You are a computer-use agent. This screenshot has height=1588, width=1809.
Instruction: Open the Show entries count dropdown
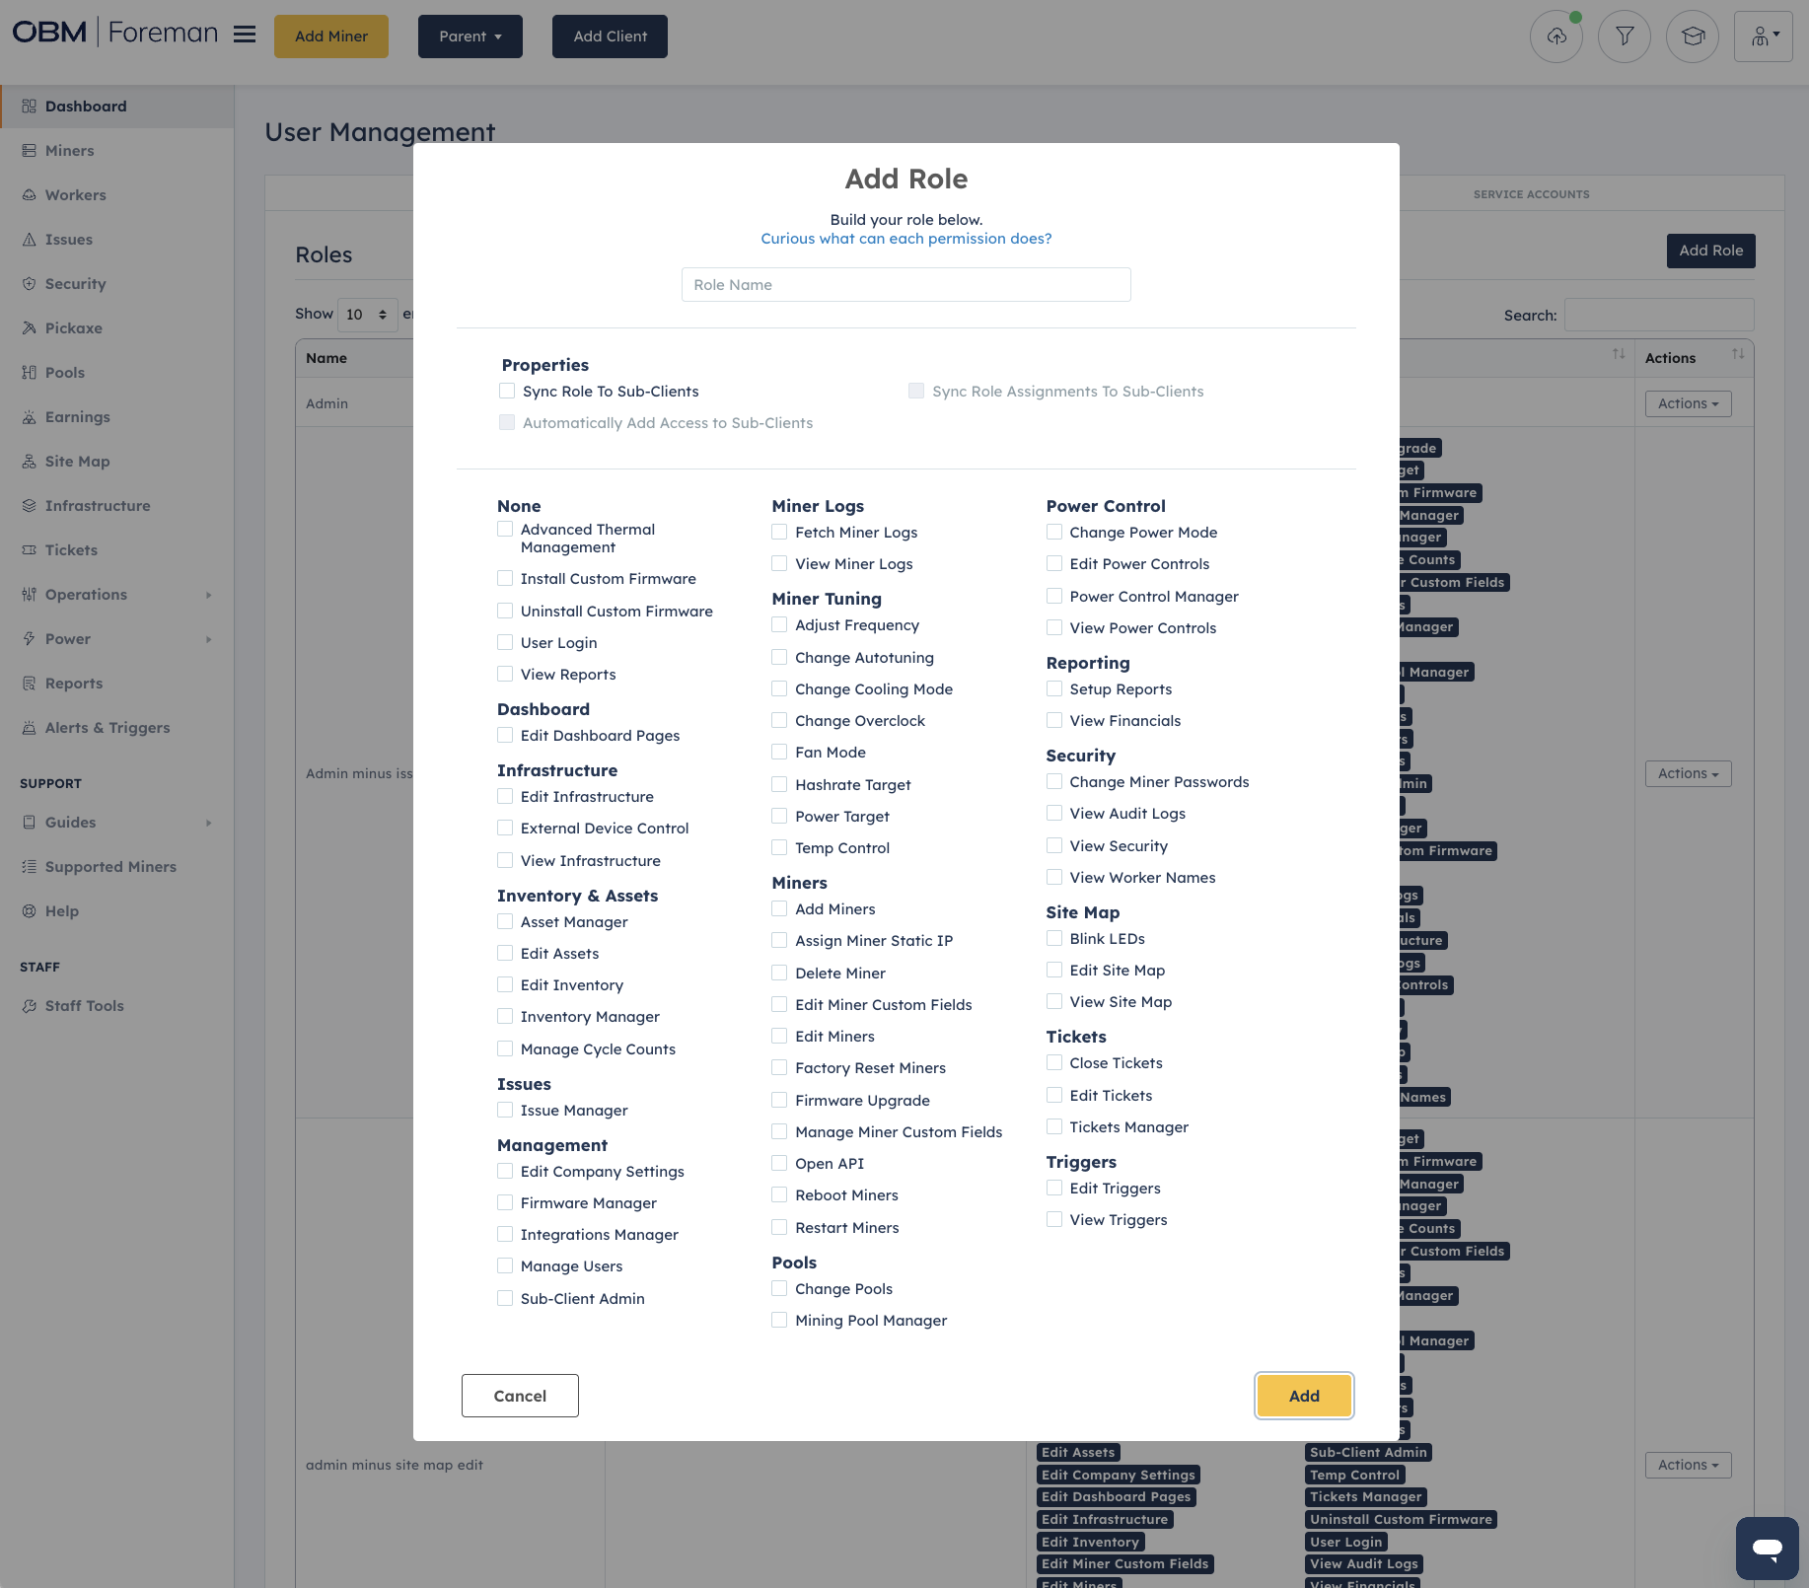point(367,315)
